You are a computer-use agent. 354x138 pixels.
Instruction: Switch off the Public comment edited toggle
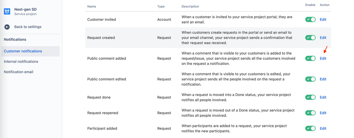tap(310, 79)
